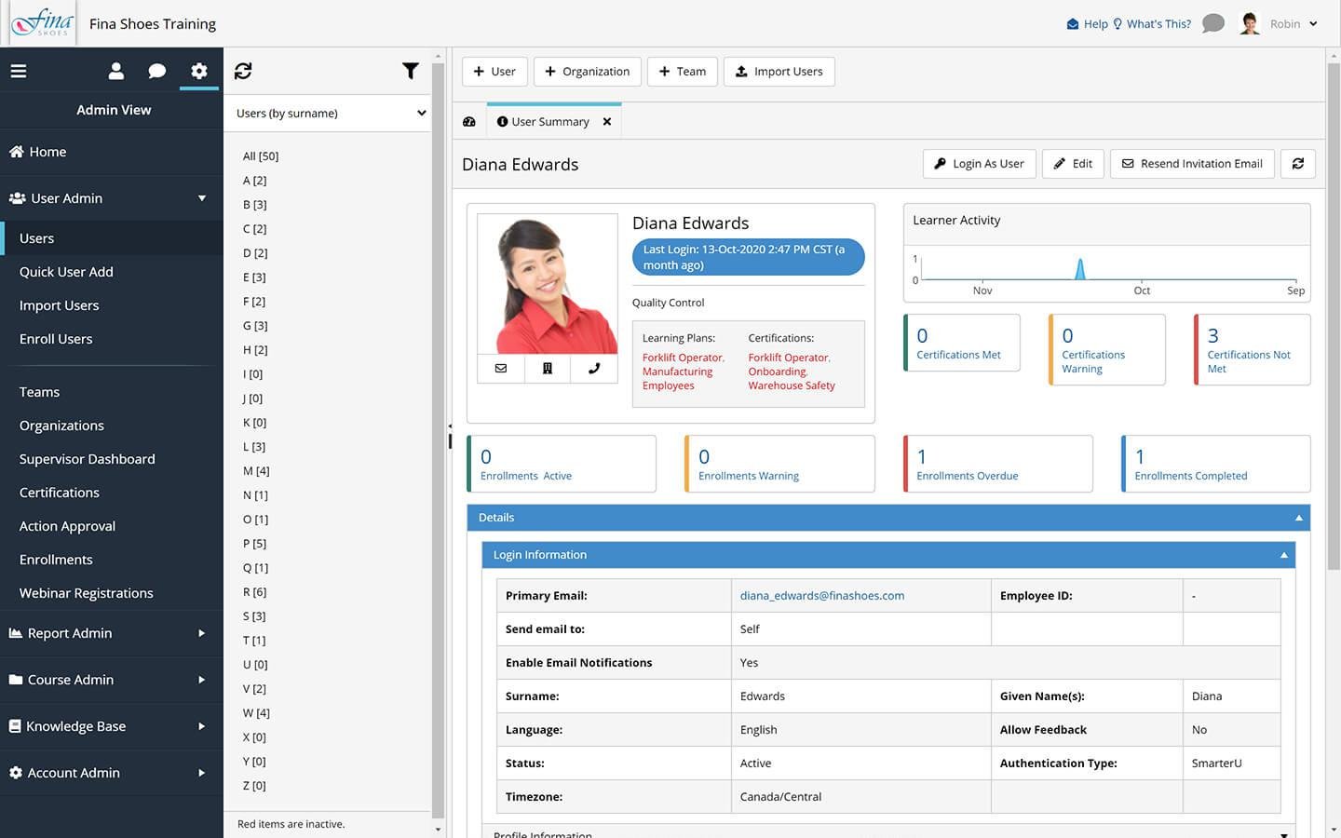Screen dimensions: 1341x838
Task: Open the chat bubble icon in sidebar
Action: pos(157,71)
